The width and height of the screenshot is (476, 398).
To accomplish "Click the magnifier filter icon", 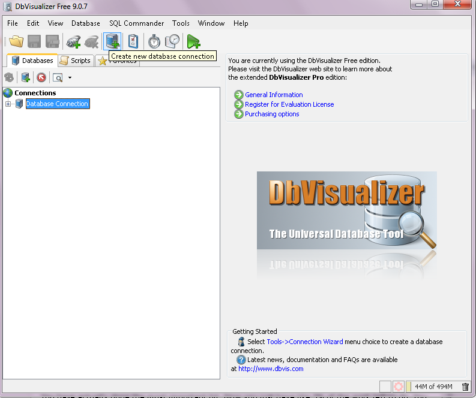I will (58, 78).
